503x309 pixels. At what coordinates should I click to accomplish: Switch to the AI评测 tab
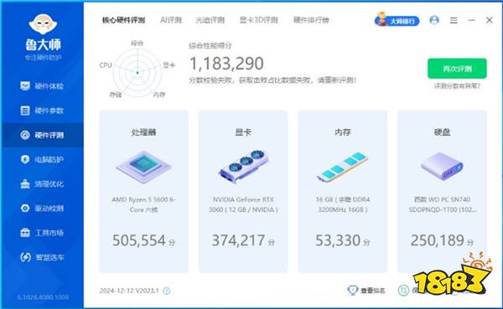pos(171,20)
